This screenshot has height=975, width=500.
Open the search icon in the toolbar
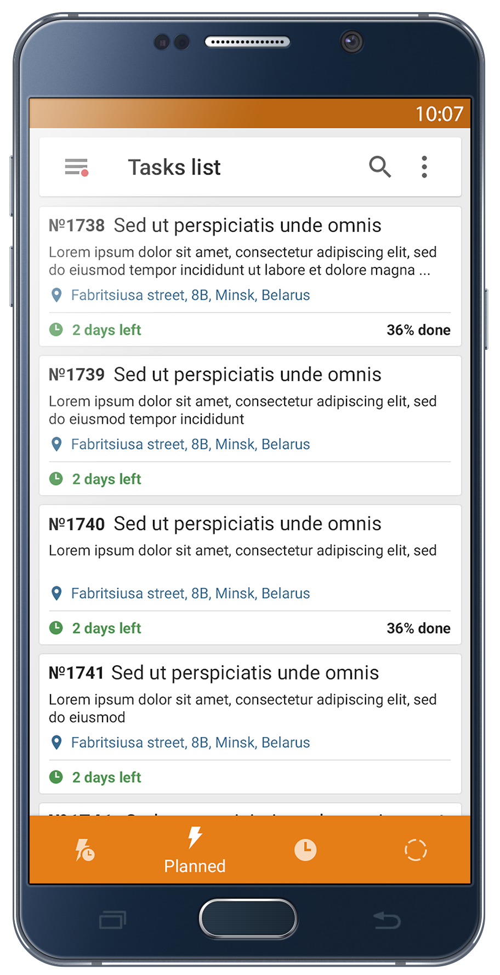pos(380,167)
